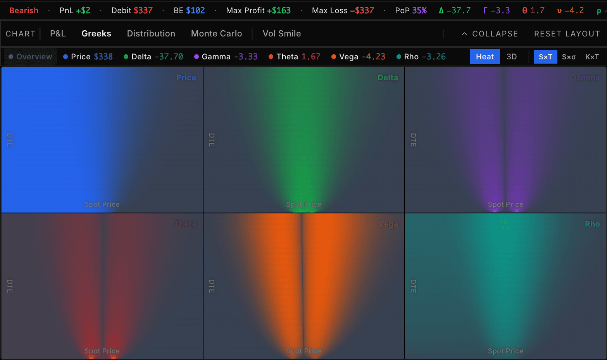Toggle the Vega orange dot indicator
The width and height of the screenshot is (607, 360).
334,57
